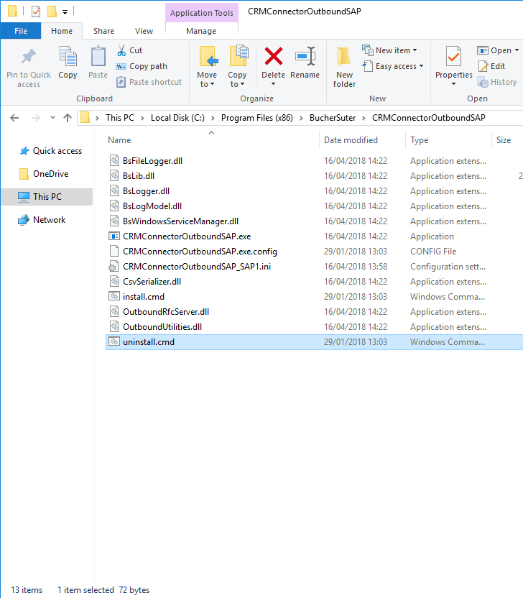Switch to the Share tab
The image size is (523, 598).
click(x=103, y=31)
